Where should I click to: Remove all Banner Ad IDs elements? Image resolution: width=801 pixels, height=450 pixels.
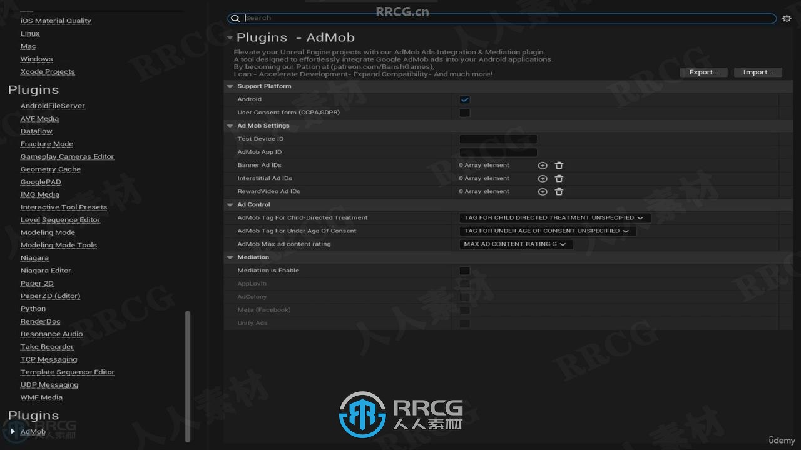[559, 166]
